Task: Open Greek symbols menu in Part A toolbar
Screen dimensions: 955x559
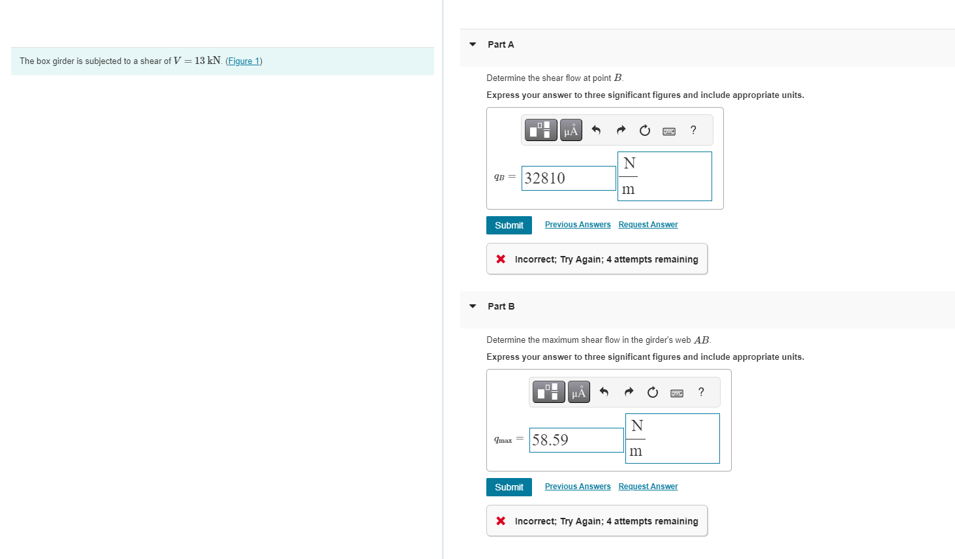Action: tap(571, 130)
